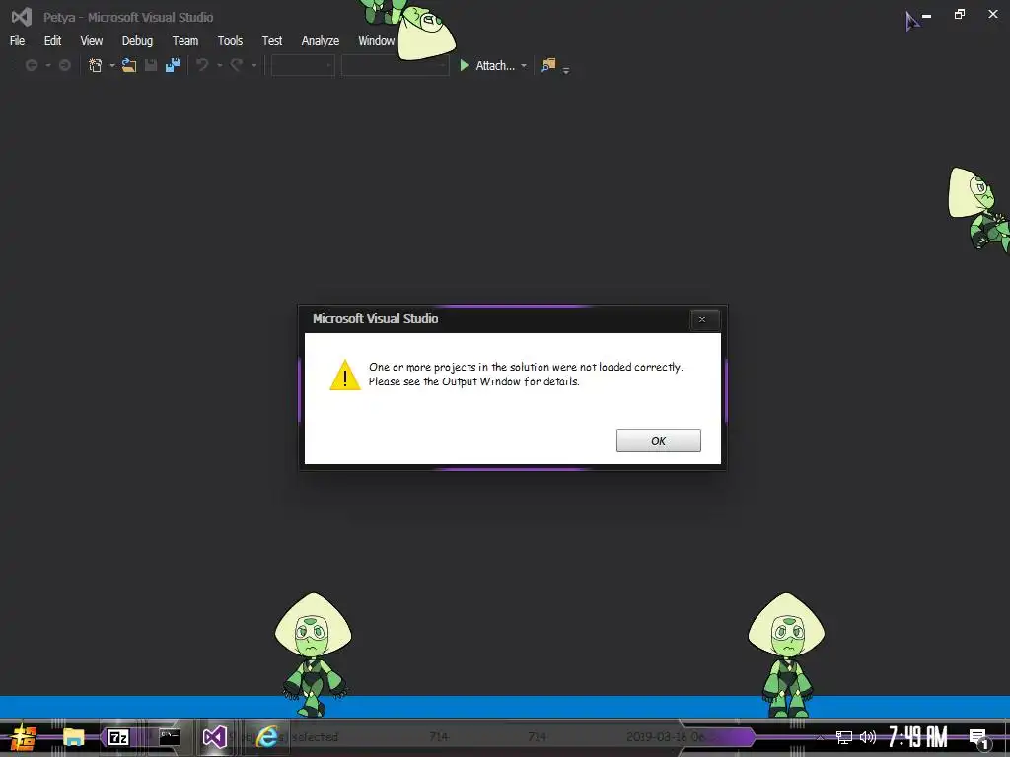Click the Redo toolbar icon

coord(237,65)
